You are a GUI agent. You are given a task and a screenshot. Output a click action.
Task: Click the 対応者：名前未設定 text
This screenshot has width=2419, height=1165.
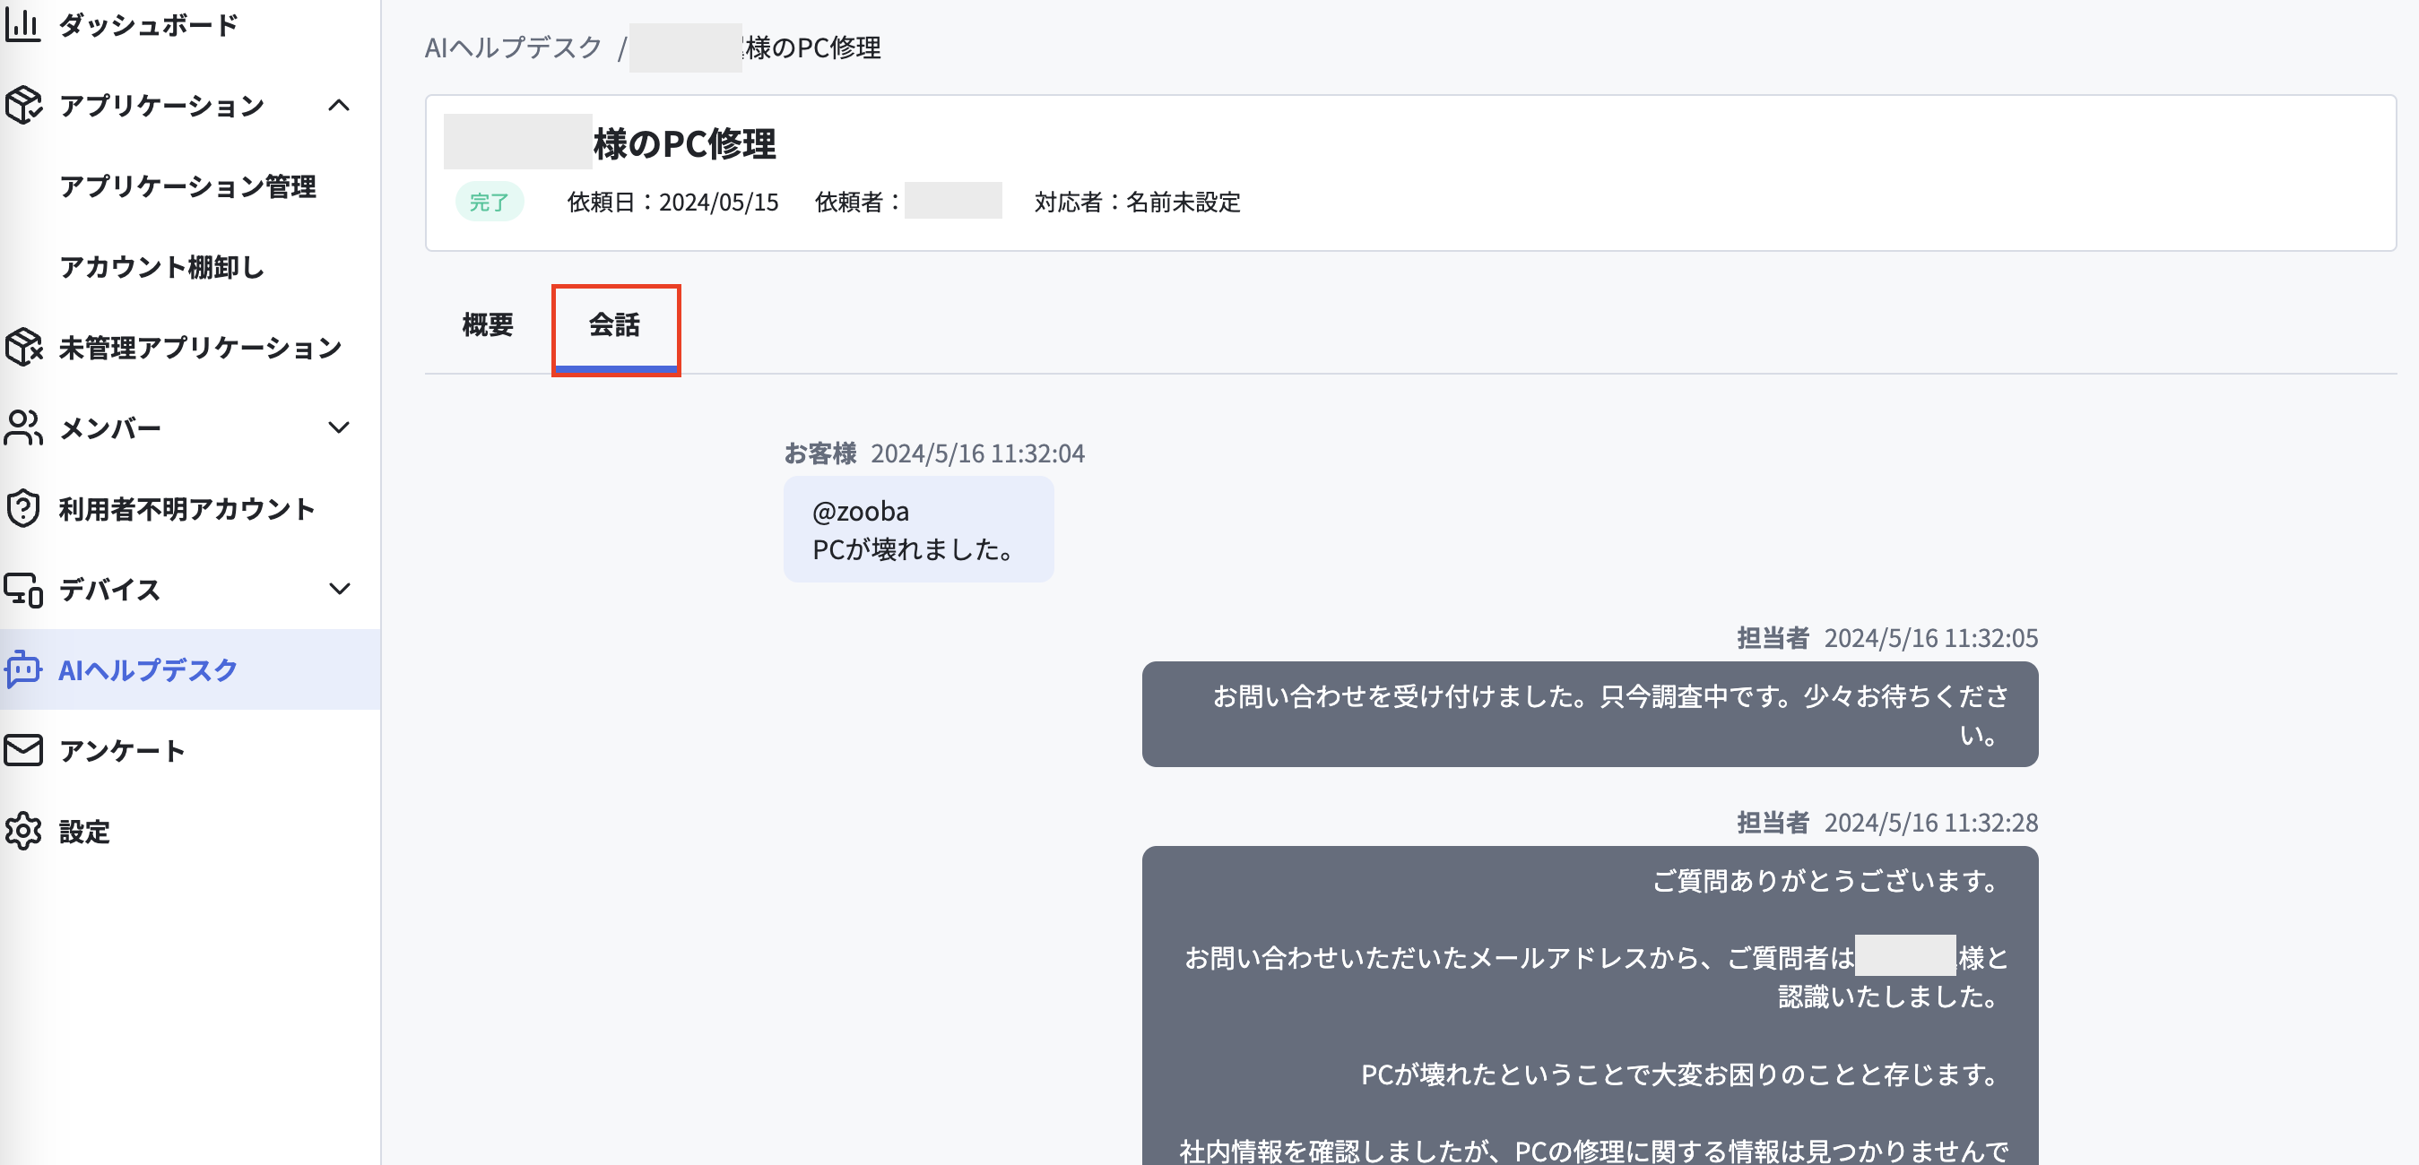pos(1137,202)
